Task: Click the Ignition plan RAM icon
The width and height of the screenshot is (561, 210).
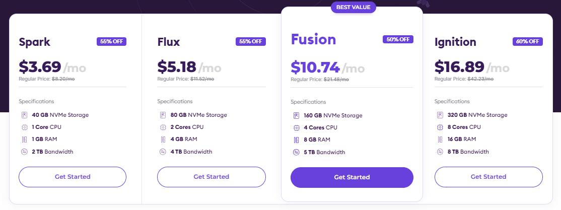Action: coord(440,139)
